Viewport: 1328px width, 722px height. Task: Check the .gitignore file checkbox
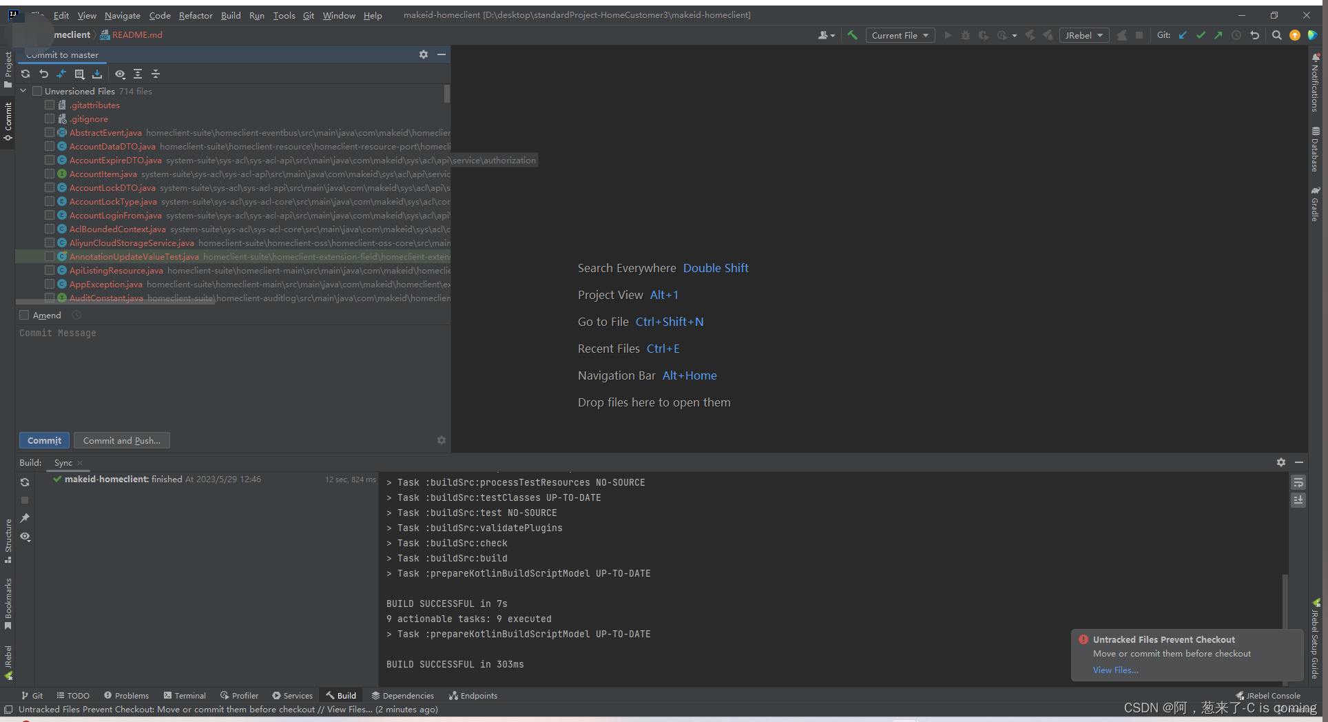[x=50, y=118]
